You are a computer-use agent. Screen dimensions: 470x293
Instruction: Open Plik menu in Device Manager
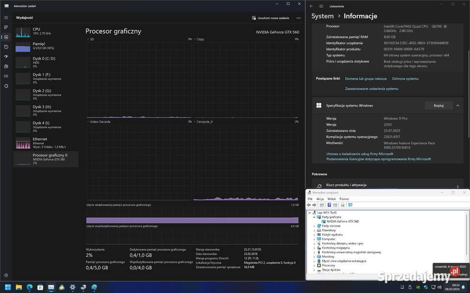(310, 199)
